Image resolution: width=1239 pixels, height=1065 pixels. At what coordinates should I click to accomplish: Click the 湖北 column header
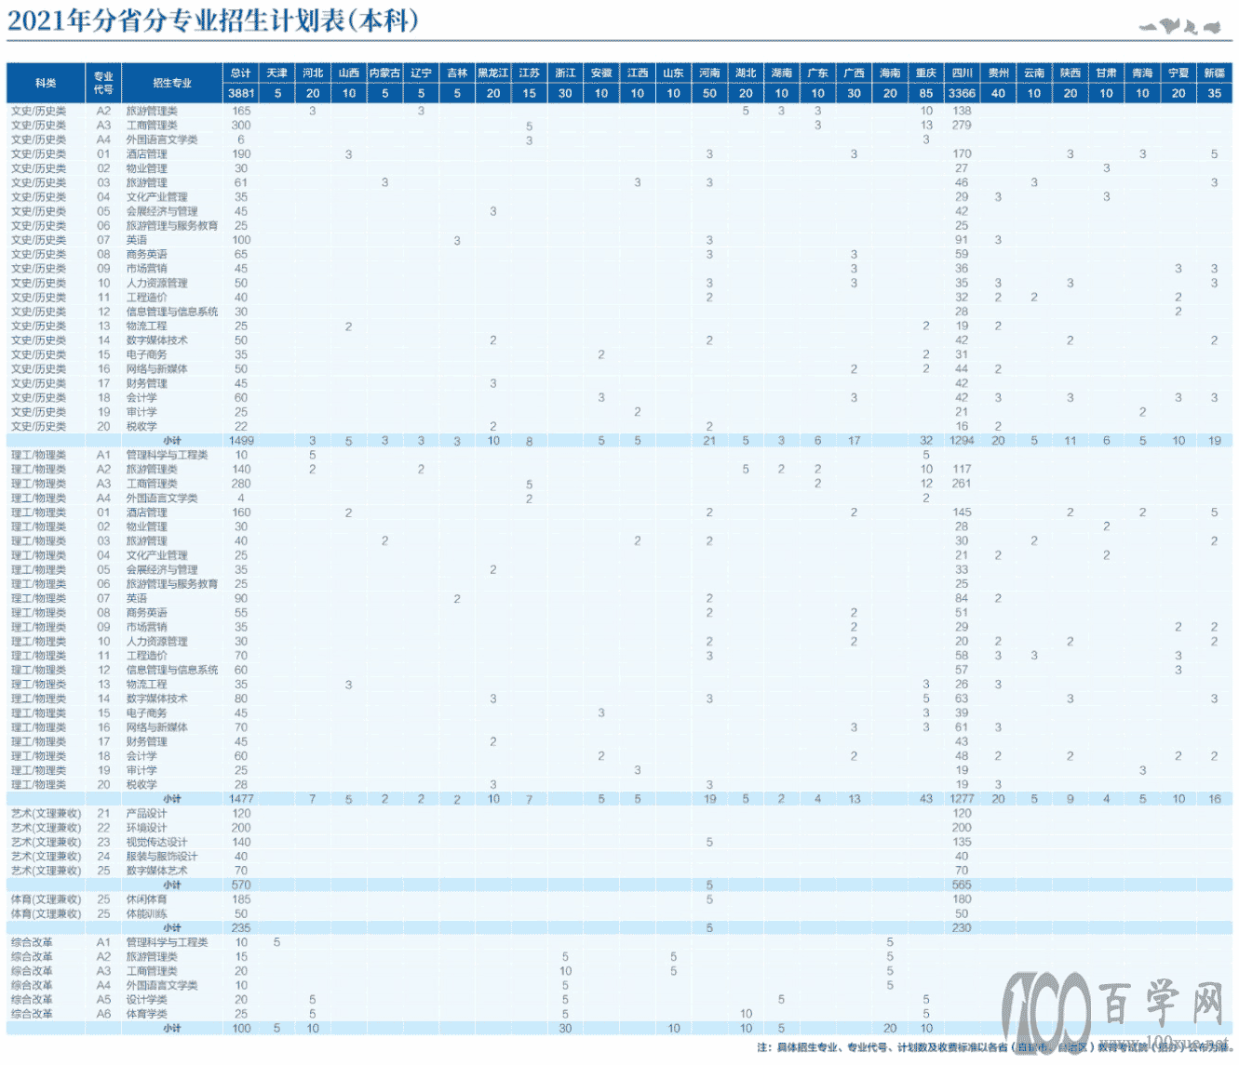pos(746,73)
